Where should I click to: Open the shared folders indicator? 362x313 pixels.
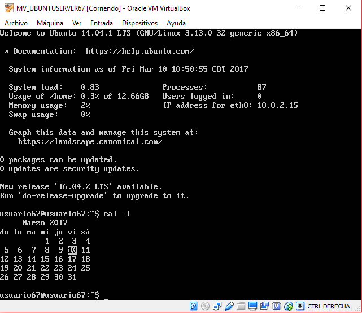click(x=241, y=306)
